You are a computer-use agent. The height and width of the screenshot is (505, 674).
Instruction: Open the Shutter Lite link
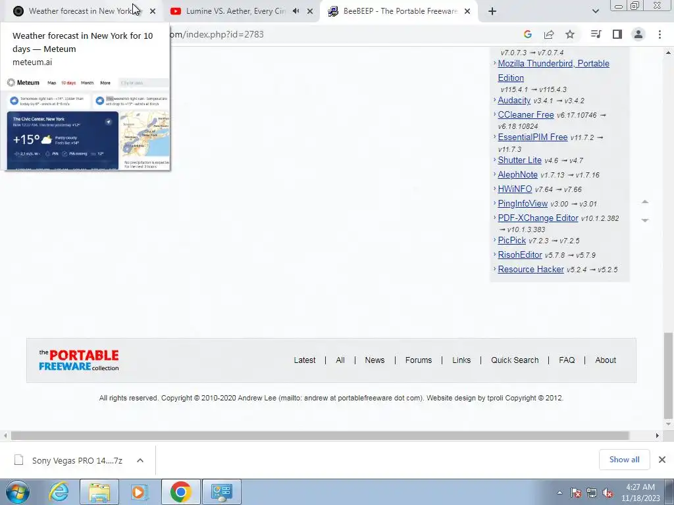pos(519,160)
